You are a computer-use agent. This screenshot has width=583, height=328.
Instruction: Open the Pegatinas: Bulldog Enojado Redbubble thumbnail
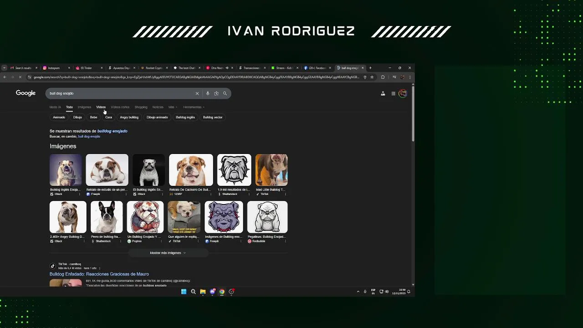(x=267, y=217)
